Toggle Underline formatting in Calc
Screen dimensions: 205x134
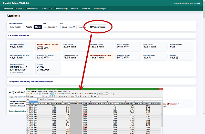coord(57,96)
